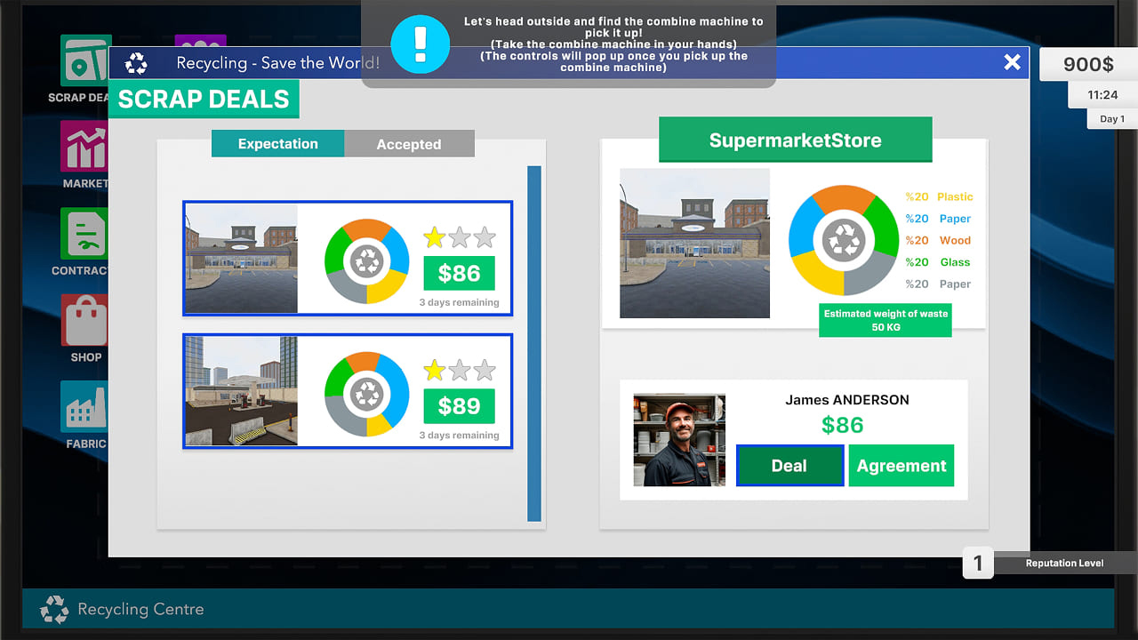Select the $89 gas station deal card
Image resolution: width=1138 pixels, height=640 pixels.
tap(347, 391)
